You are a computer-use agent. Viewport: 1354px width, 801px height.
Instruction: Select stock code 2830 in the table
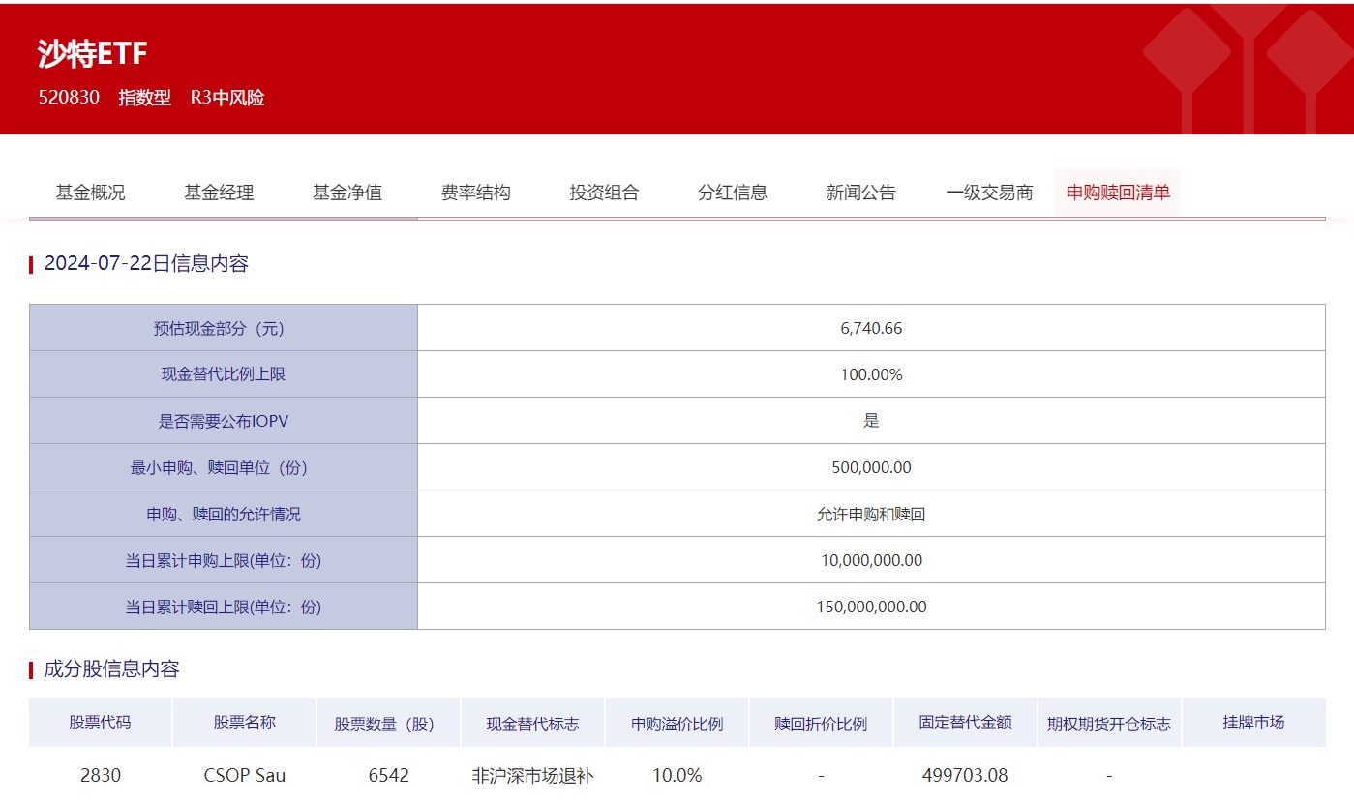pyautogui.click(x=100, y=775)
